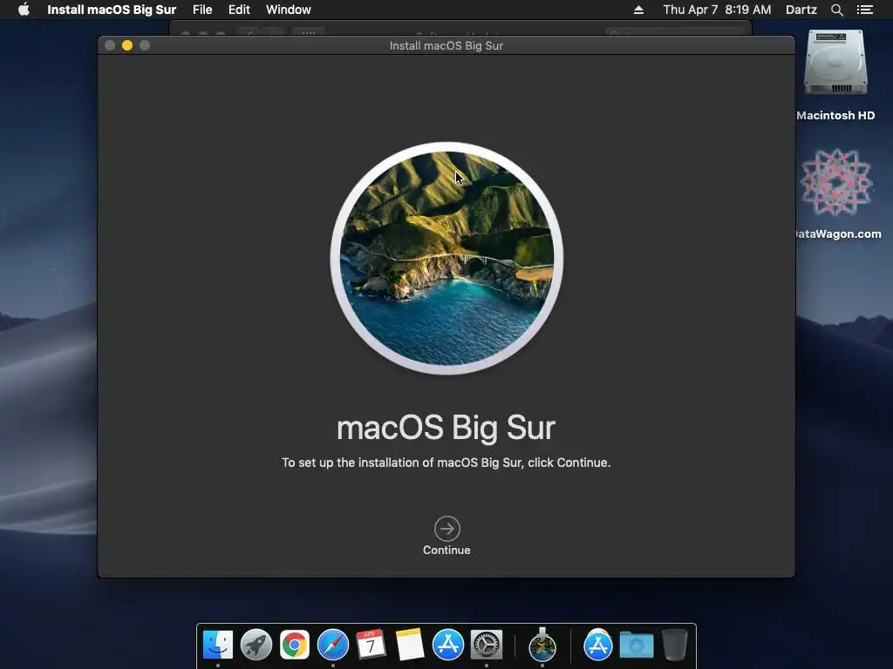Open Notification Center list icon
The image size is (893, 669).
tap(865, 10)
